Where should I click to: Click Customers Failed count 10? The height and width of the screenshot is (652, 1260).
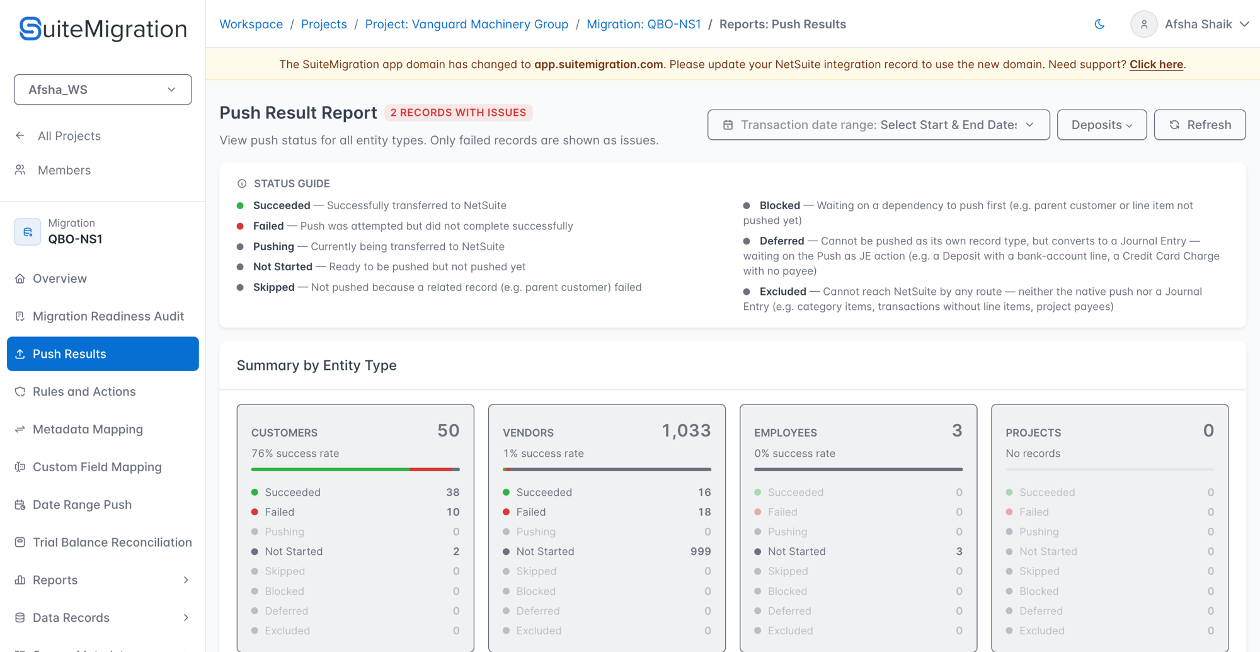pos(453,512)
